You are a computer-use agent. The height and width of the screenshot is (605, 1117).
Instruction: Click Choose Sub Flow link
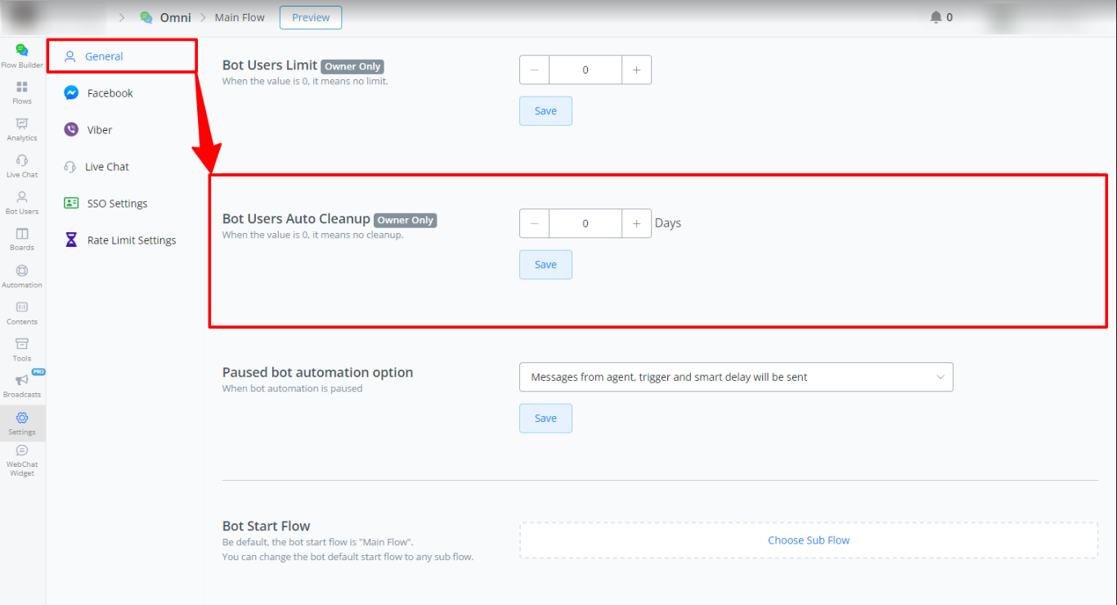(x=808, y=540)
